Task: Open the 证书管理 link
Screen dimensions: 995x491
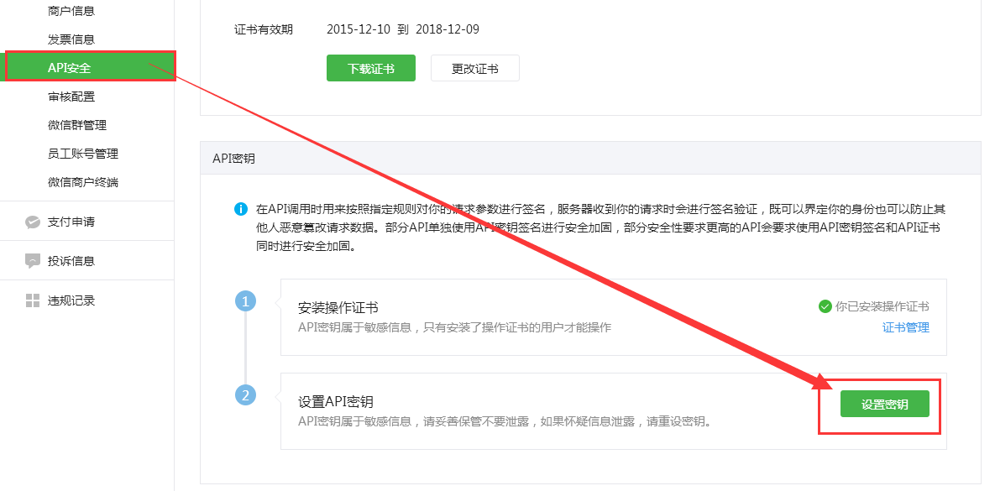Action: coord(905,327)
